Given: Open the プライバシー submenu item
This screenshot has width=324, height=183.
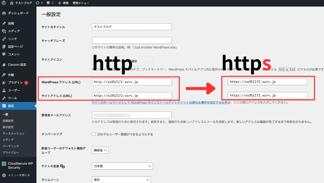Looking at the screenshot, I should click(11, 153).
